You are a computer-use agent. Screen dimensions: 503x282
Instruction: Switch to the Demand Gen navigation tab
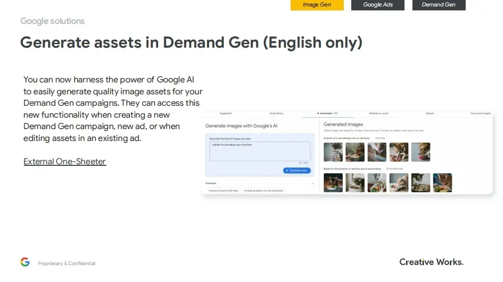click(x=438, y=5)
